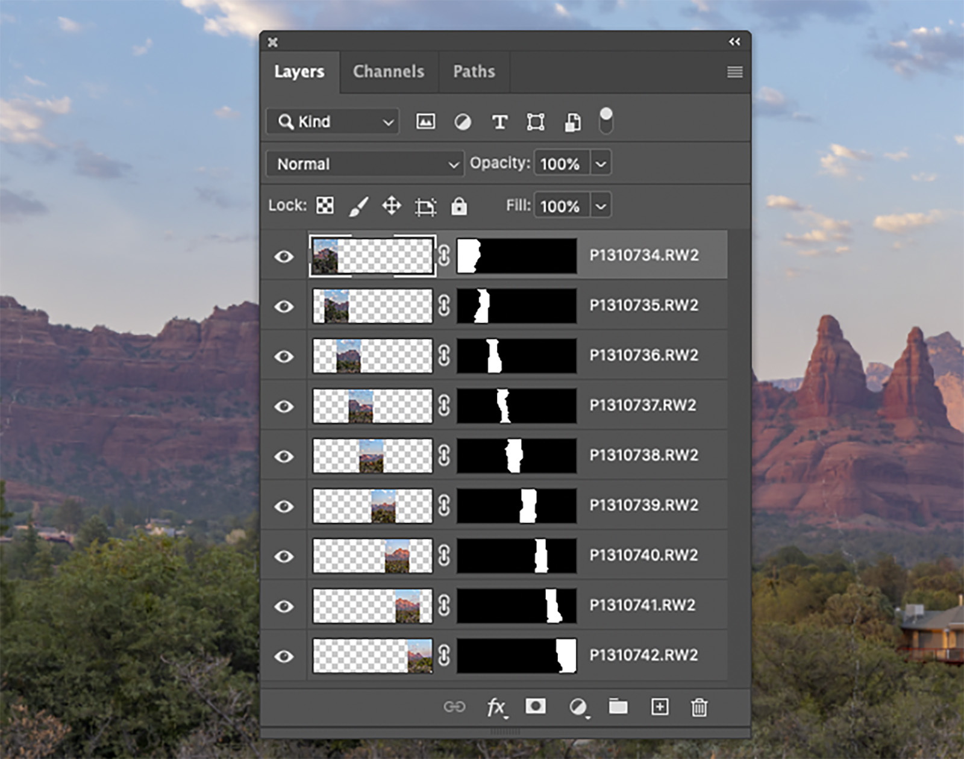The height and width of the screenshot is (759, 964).
Task: Hide the P1310734.RW2 layer
Action: click(284, 257)
